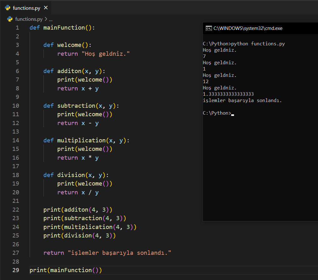This screenshot has height=280, width=318.
Task: Select line 29 via its line number
Action: (x=16, y=270)
